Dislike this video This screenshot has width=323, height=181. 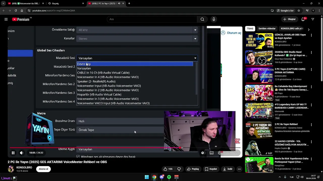(x=179, y=169)
